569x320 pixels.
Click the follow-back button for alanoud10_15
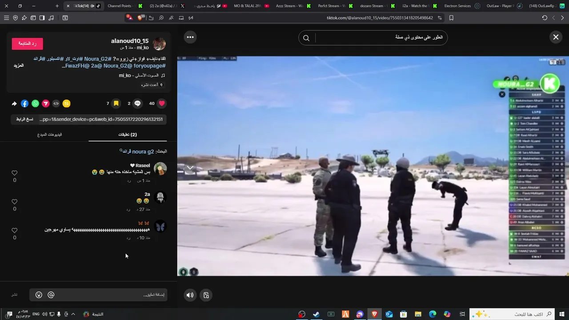coord(27,44)
